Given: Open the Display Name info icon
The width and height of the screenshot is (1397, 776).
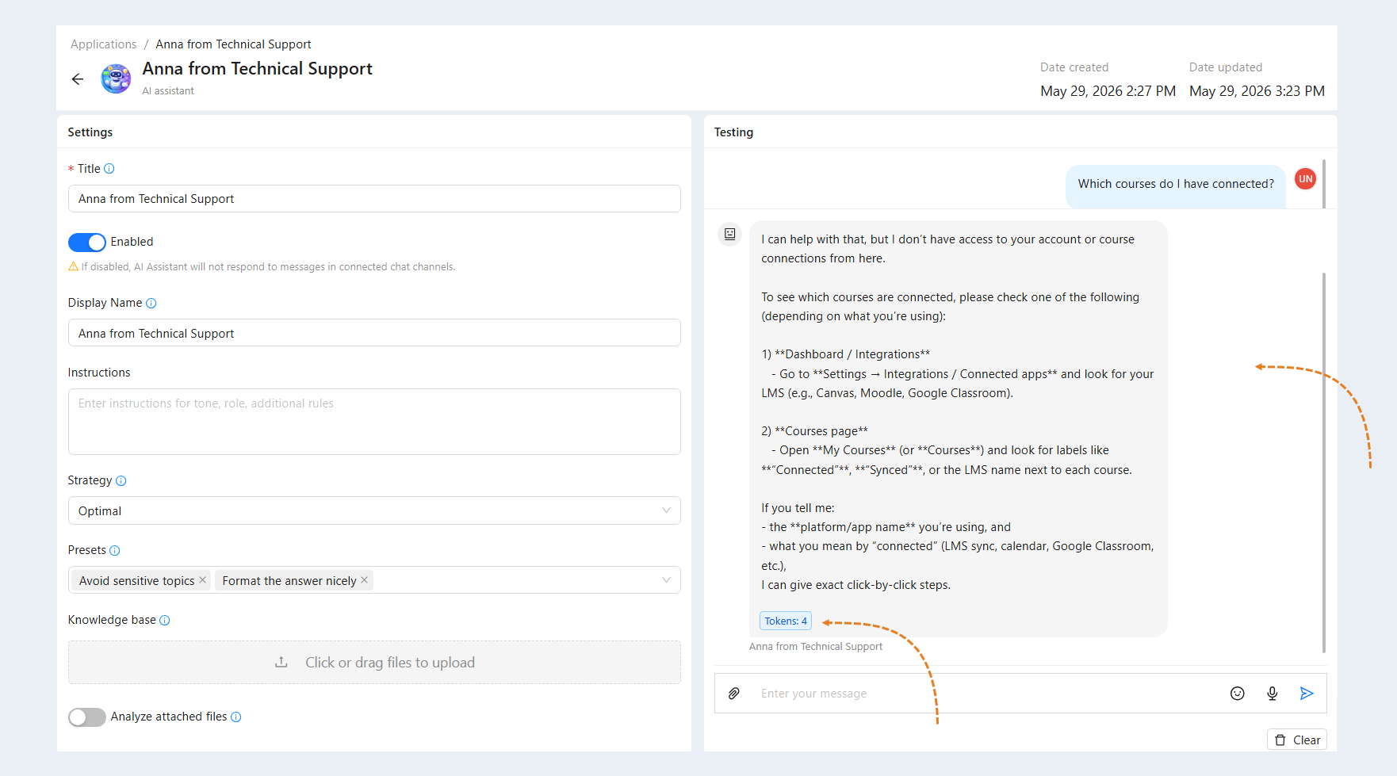Looking at the screenshot, I should tap(151, 304).
